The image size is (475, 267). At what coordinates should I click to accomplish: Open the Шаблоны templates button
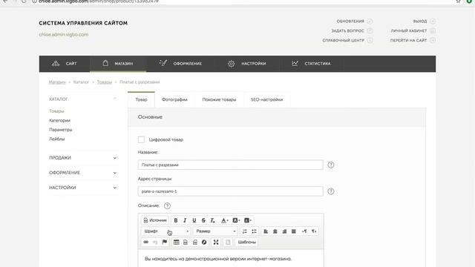point(246,243)
